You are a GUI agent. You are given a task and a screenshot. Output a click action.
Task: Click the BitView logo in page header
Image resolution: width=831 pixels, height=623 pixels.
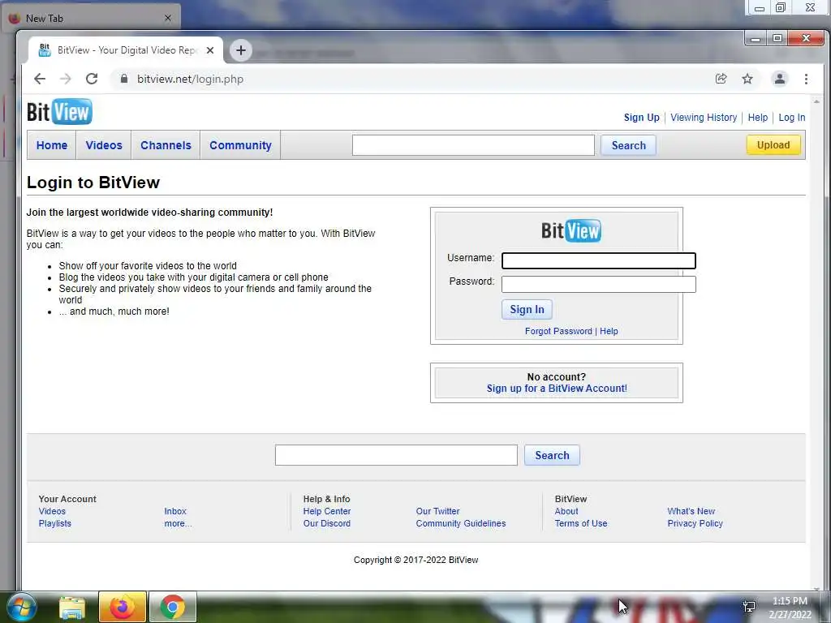tap(59, 111)
